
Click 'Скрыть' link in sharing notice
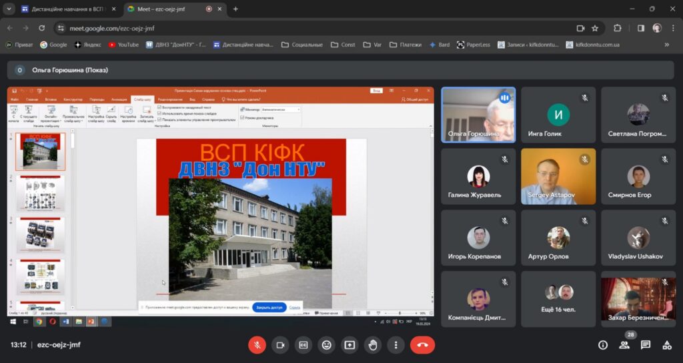294,308
